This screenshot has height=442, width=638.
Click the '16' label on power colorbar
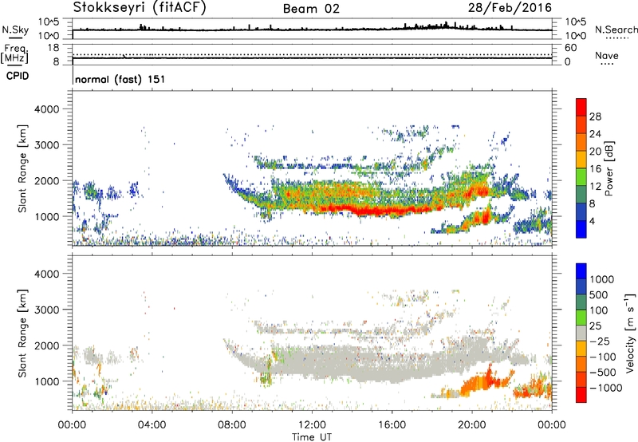(x=595, y=169)
